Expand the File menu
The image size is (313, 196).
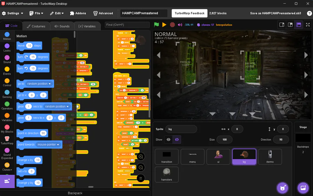click(36, 13)
